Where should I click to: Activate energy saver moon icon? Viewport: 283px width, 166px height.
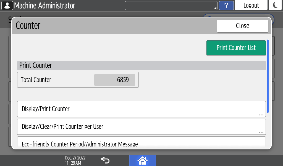pos(276,5)
